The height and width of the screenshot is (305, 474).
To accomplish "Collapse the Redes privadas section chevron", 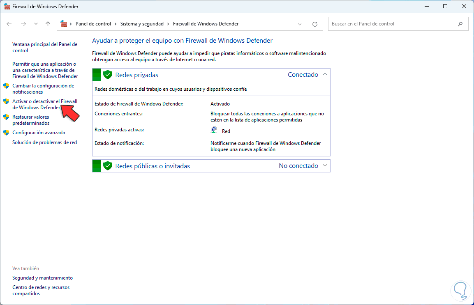I will (325, 74).
